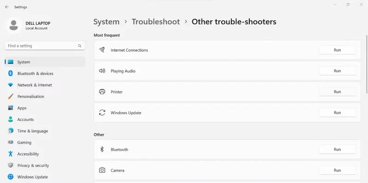Open Accessibility settings label
The width and height of the screenshot is (368, 183).
pyautogui.click(x=28, y=154)
